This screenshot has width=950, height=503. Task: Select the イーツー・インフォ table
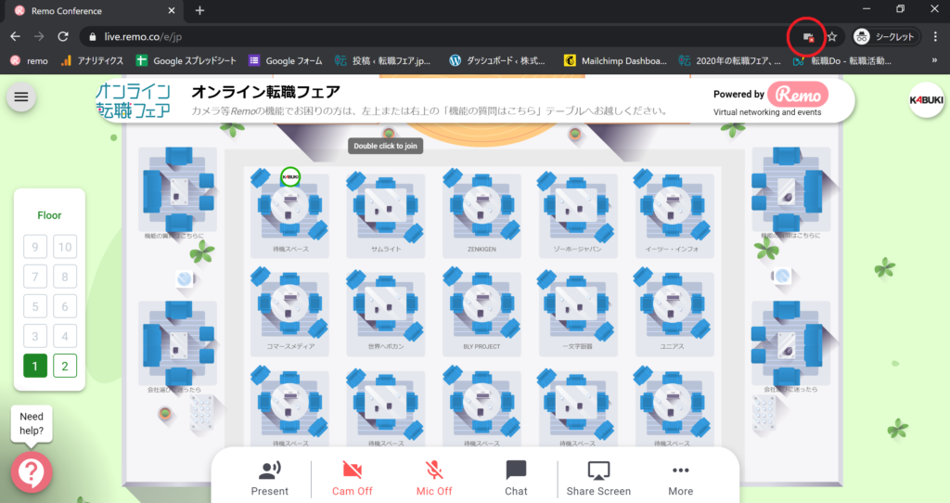[673, 213]
